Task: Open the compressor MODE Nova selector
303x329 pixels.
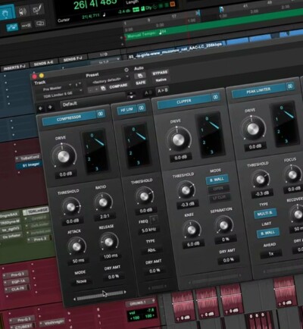Action: coord(81,281)
